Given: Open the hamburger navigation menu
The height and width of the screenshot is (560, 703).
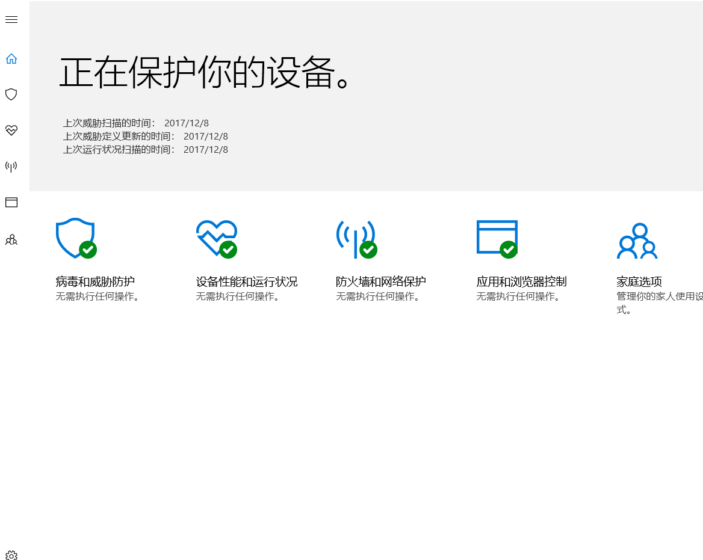Looking at the screenshot, I should pyautogui.click(x=11, y=20).
